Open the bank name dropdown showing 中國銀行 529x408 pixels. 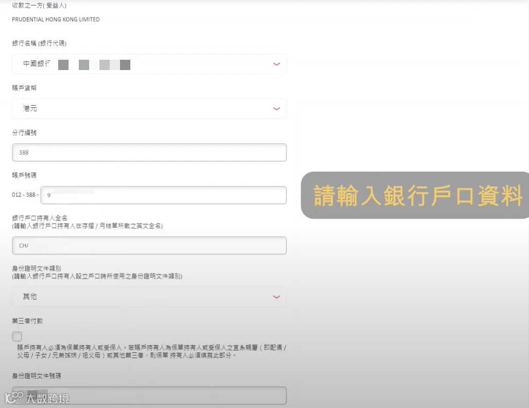coord(149,64)
